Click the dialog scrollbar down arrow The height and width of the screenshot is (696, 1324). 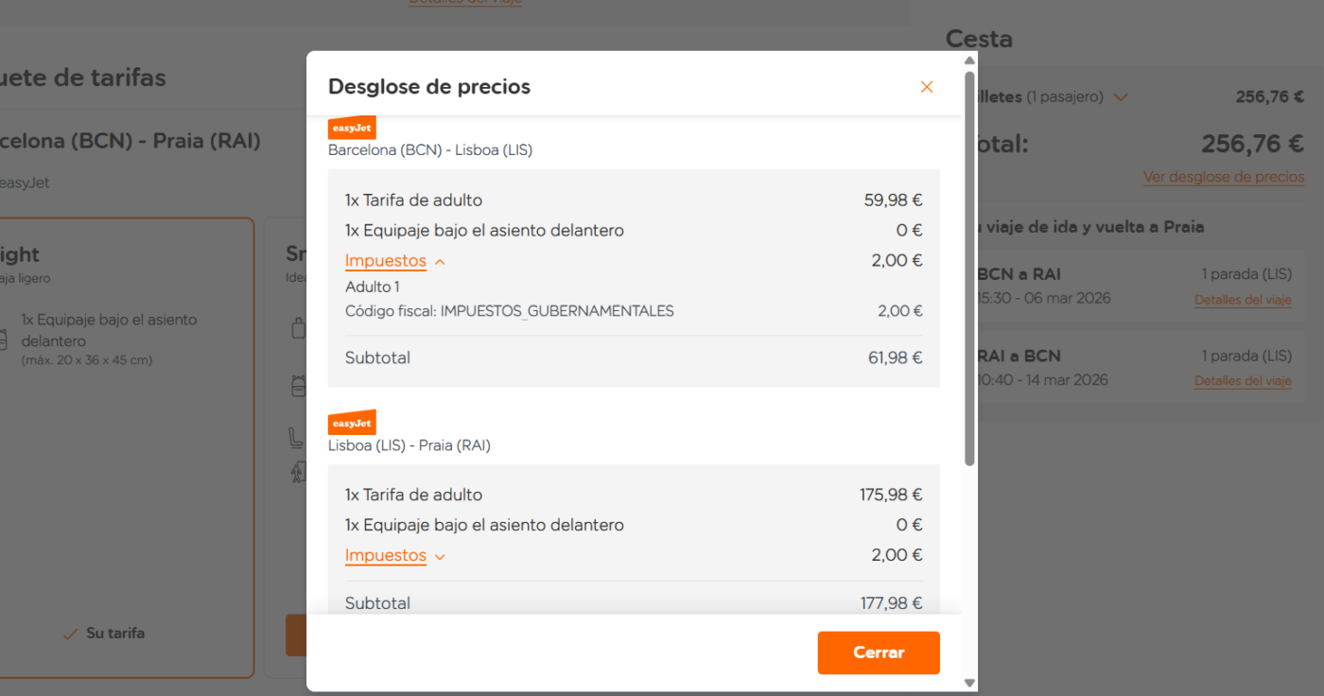click(x=969, y=683)
